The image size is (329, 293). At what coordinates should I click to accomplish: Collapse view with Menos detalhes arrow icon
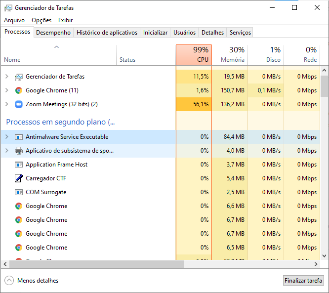pos(9,281)
